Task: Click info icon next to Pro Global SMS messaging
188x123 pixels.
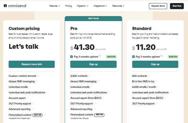Action: pyautogui.click(x=98, y=81)
